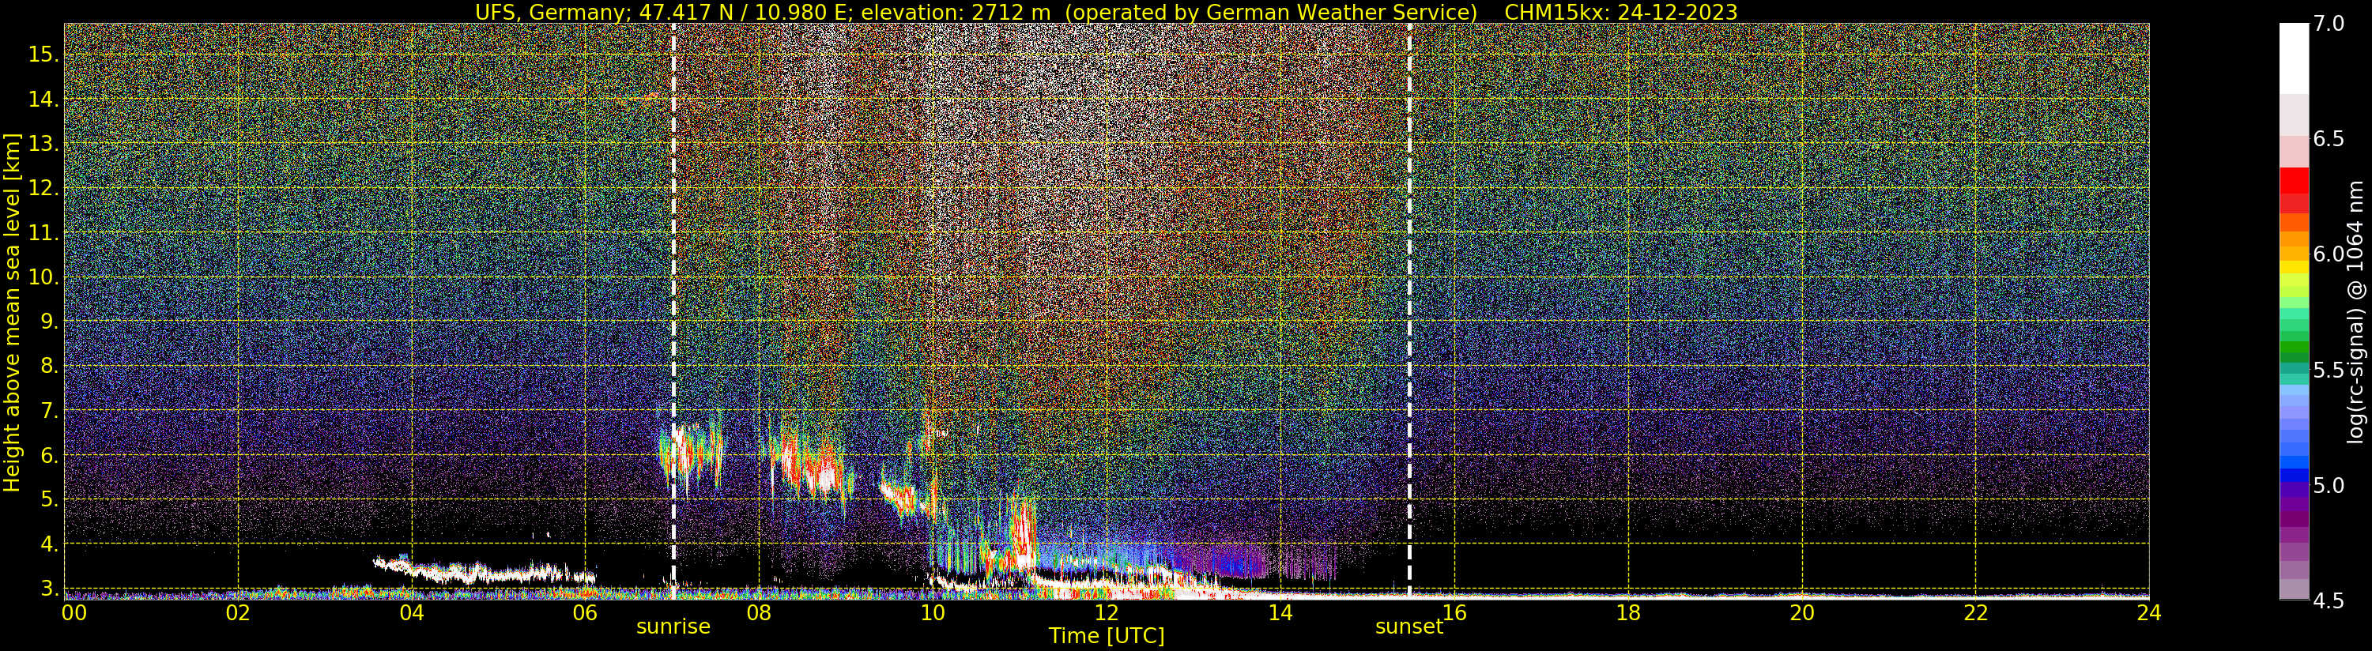
Task: Click time tick label '12'
Action: [1106, 612]
